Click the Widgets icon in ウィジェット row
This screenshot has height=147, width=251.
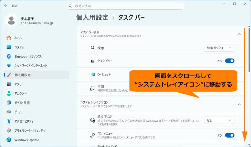tap(93, 74)
